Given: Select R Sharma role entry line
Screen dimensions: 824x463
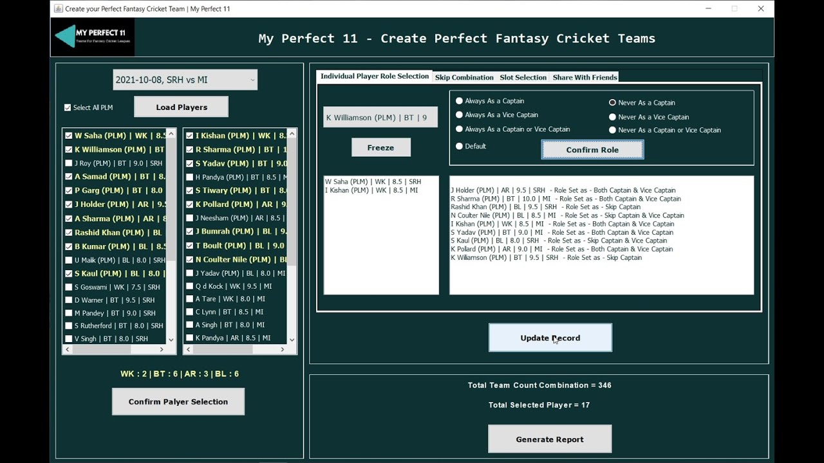Looking at the screenshot, I should point(566,199).
